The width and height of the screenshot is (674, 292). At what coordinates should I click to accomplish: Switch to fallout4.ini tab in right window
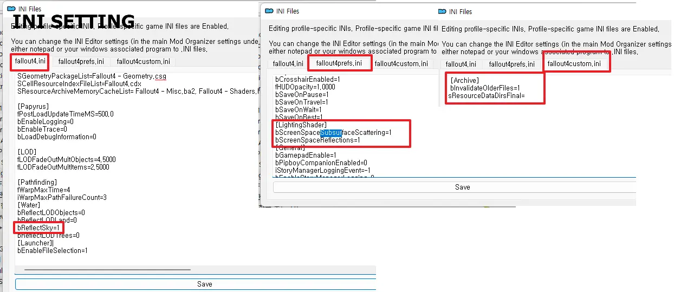(x=461, y=64)
